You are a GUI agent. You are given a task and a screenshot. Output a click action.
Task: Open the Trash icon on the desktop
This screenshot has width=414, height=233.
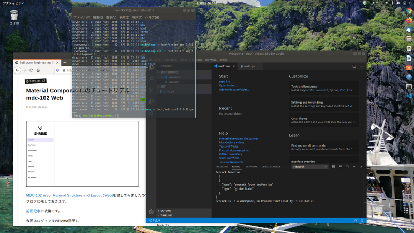pyautogui.click(x=14, y=18)
